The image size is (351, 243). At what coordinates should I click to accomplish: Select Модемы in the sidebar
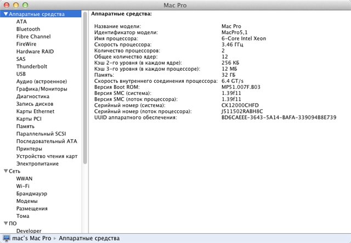[27, 201]
